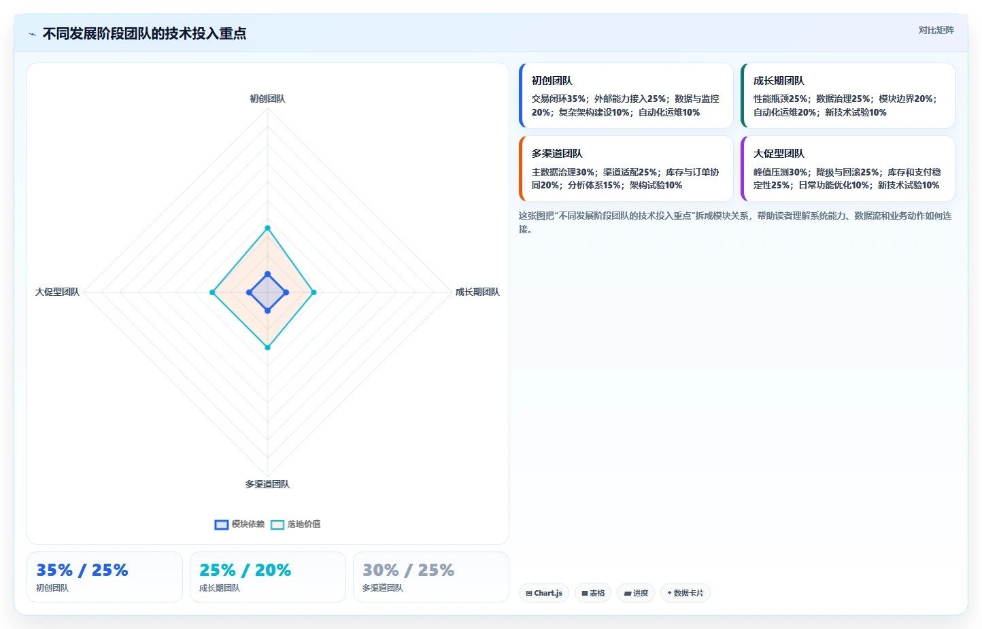
Task: Select the 35% / 25% 初创团队 stat card
Action: click(x=105, y=577)
